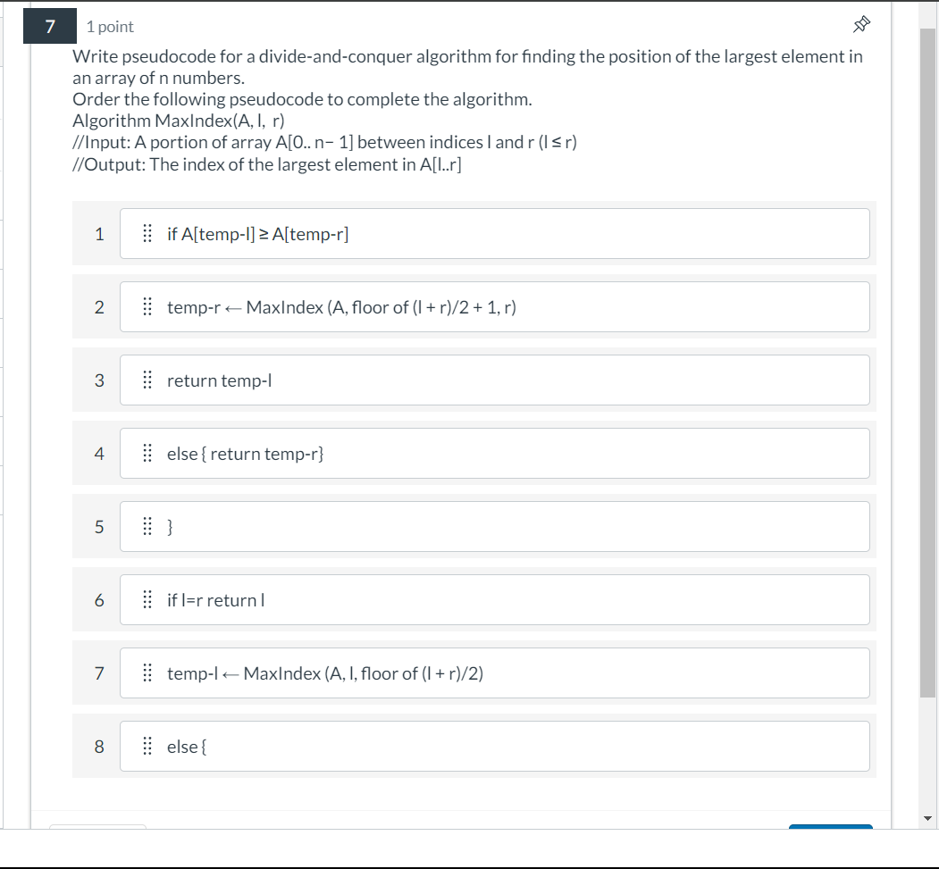Grab the grip icon on the closing brace item
Viewport: 939px width, 869px height.
coord(147,526)
